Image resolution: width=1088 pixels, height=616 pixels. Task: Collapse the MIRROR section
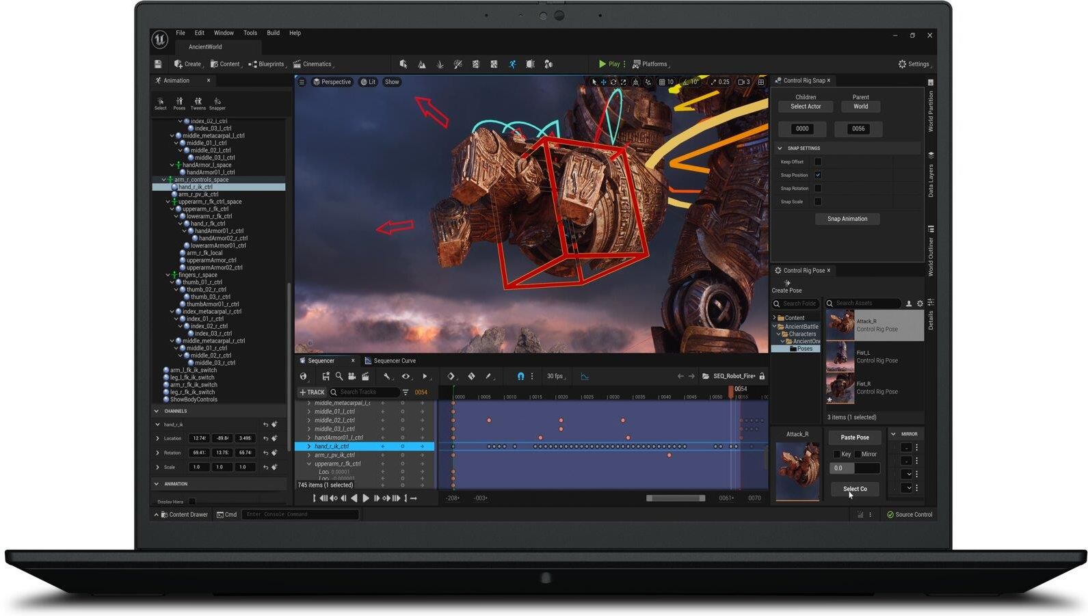[893, 434]
